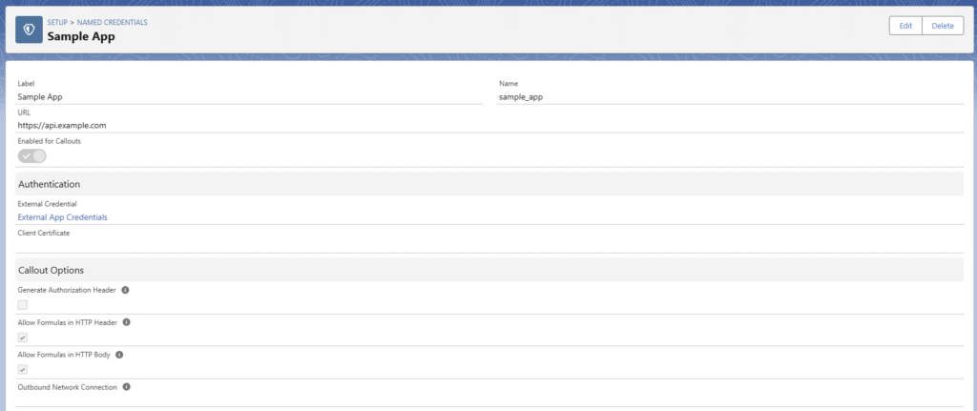
Task: Check the Generate Authorization Header checkbox
Action: click(23, 305)
